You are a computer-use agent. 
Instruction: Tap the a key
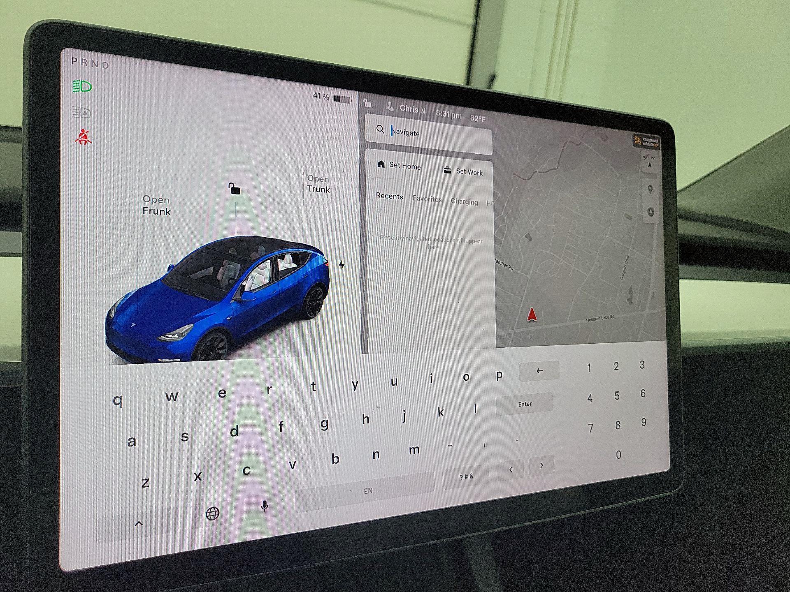(132, 442)
